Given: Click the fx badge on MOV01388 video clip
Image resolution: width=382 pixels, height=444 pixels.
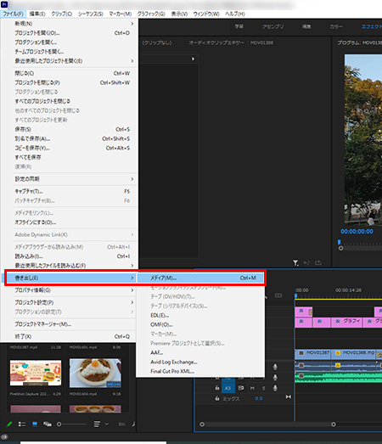Looking at the screenshot, I should click(338, 353).
